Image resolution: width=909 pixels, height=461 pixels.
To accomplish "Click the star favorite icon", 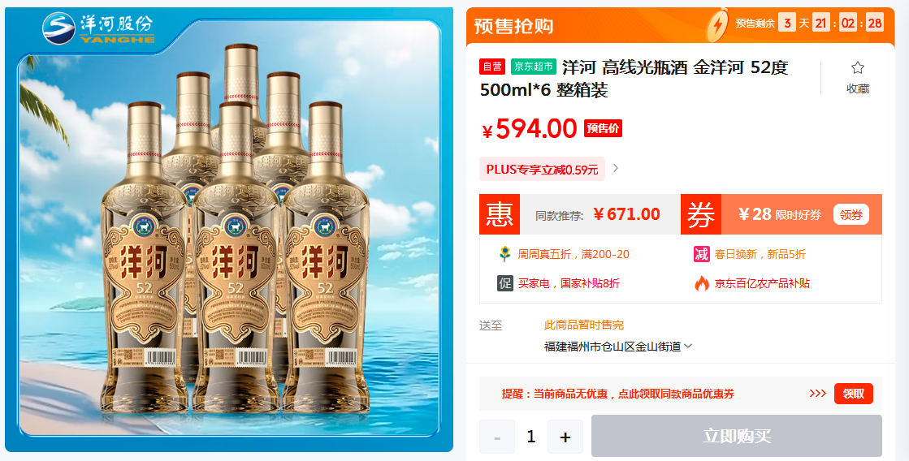I will click(x=857, y=67).
